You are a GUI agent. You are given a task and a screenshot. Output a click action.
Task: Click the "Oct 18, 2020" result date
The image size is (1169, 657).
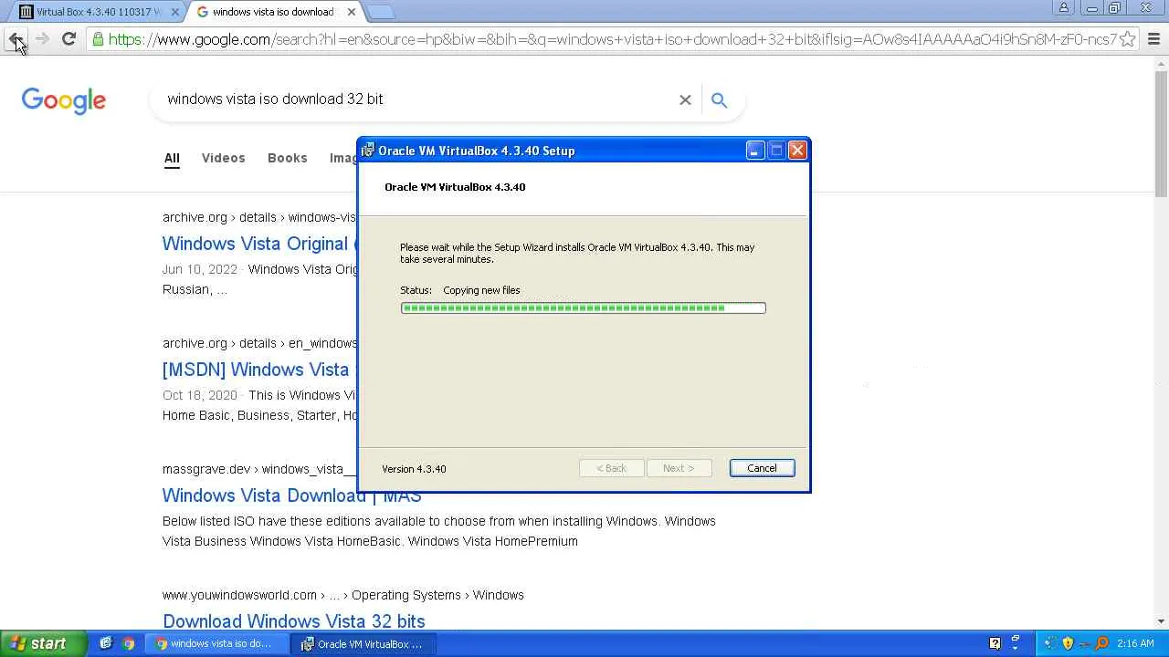coord(200,395)
